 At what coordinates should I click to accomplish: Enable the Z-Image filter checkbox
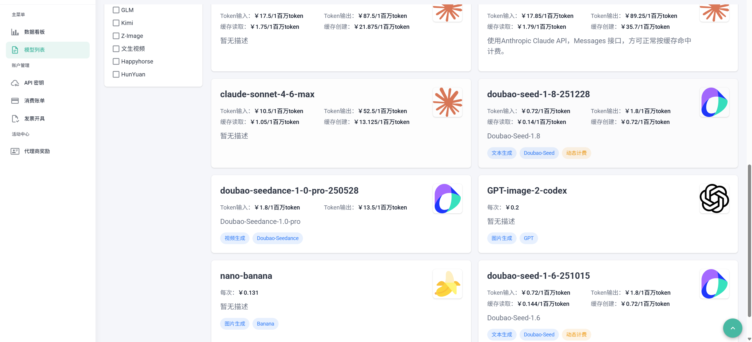(116, 36)
